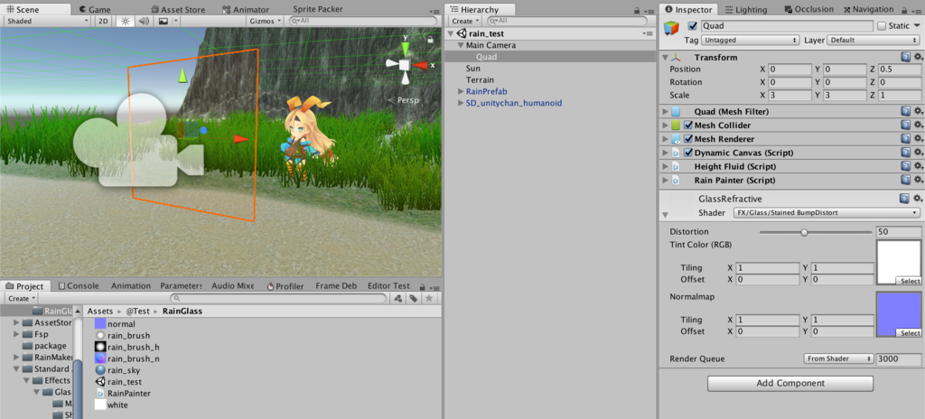Click the Distortion slider handle
This screenshot has height=419, width=925.
[x=803, y=232]
